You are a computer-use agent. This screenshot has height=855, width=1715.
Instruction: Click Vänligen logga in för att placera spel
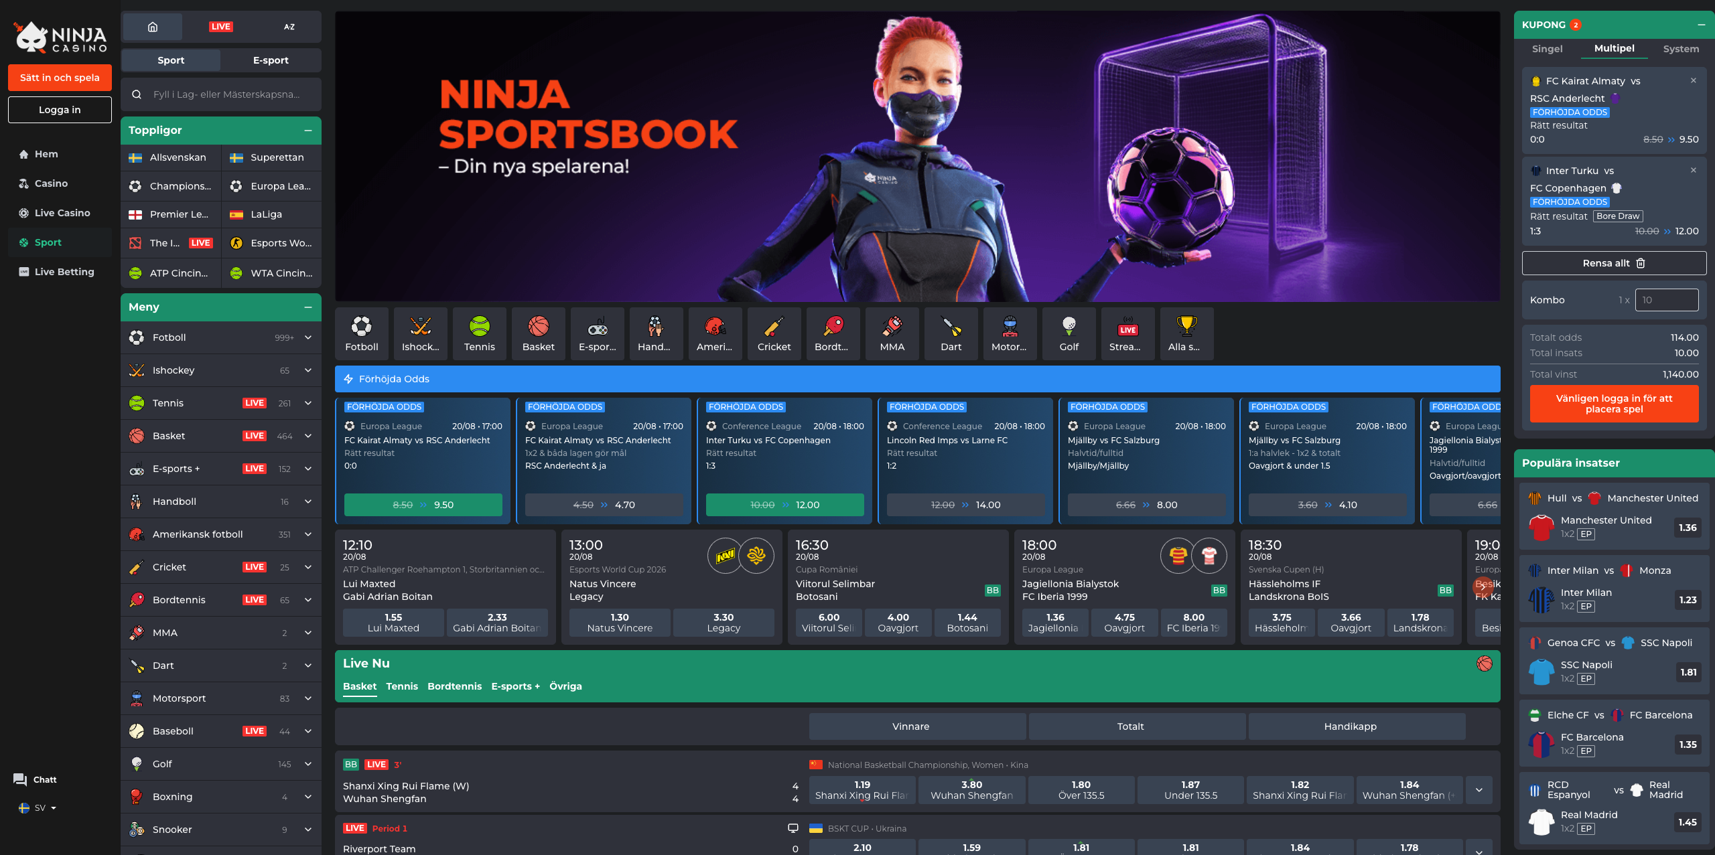(x=1614, y=404)
